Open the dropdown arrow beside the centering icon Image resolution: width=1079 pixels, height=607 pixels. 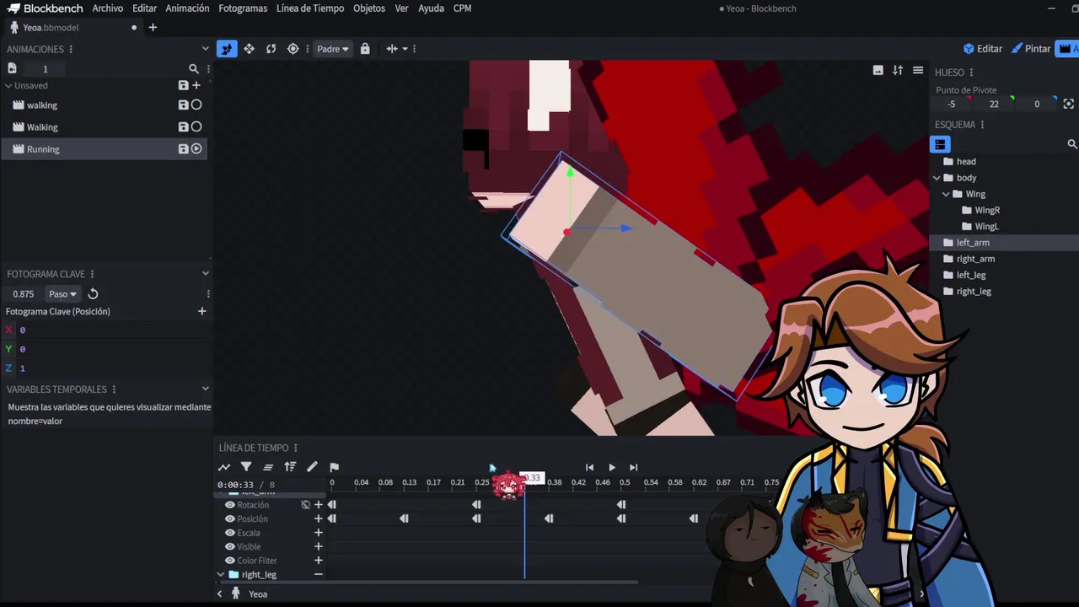click(405, 49)
